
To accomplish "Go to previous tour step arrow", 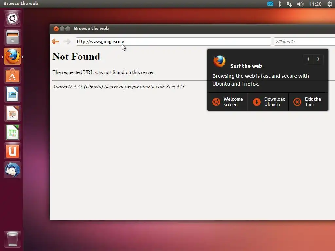I will tap(308, 59).
